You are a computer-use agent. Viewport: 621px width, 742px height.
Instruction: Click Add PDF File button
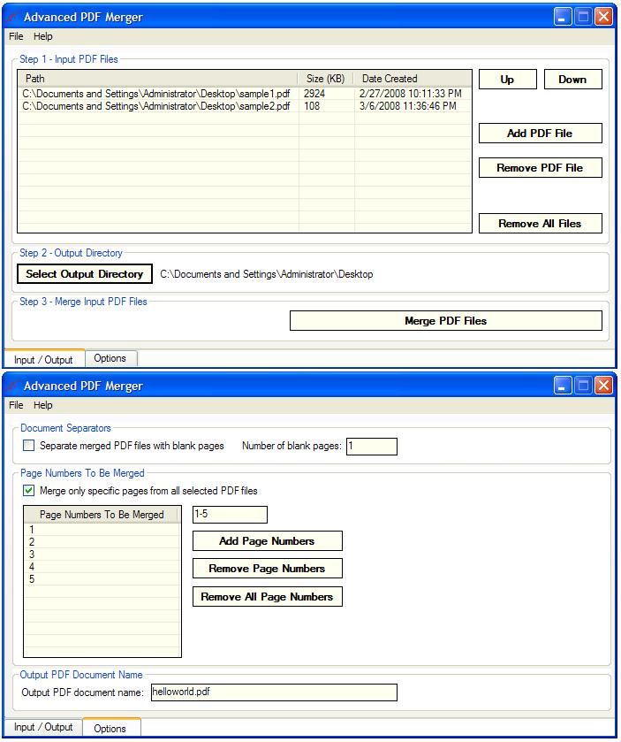pyautogui.click(x=541, y=134)
